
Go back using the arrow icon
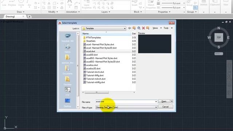point(130,28)
